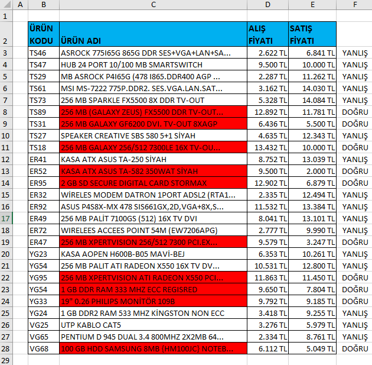
Task: Select column D header
Action: (268, 5)
